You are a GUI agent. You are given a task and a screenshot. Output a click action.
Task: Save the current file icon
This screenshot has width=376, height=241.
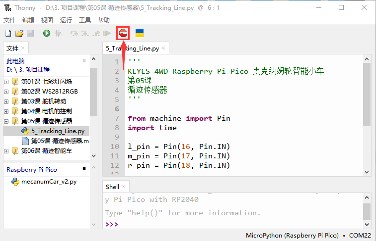tap(30, 33)
